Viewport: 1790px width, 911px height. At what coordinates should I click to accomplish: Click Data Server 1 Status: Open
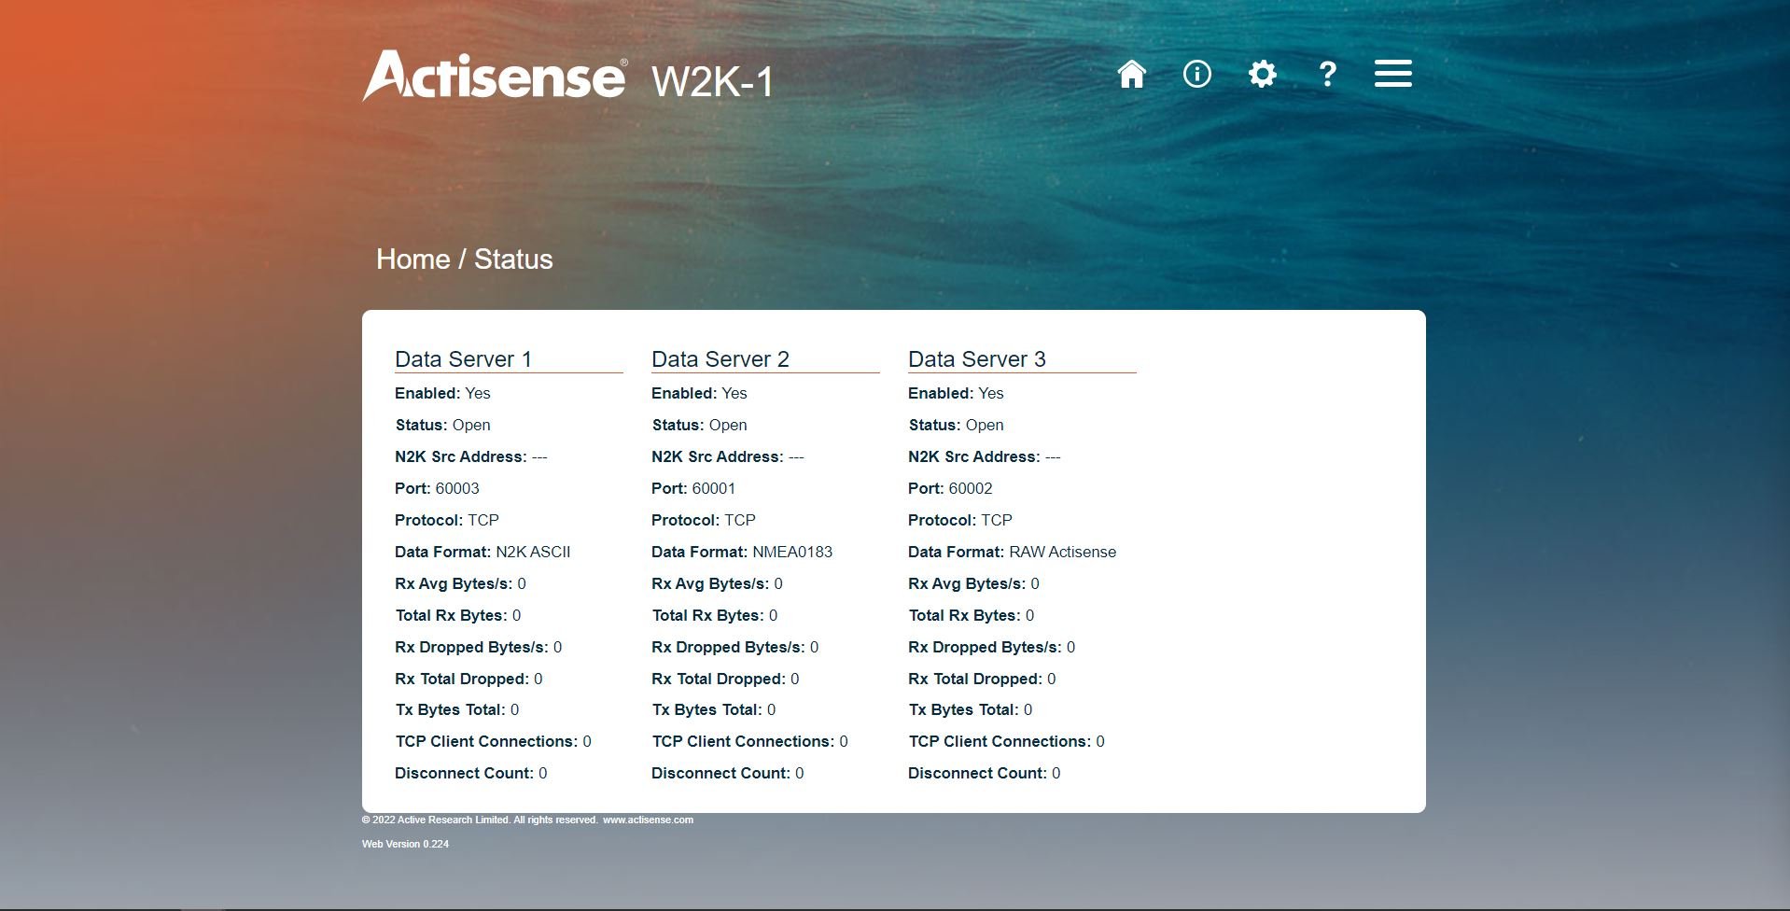(442, 425)
